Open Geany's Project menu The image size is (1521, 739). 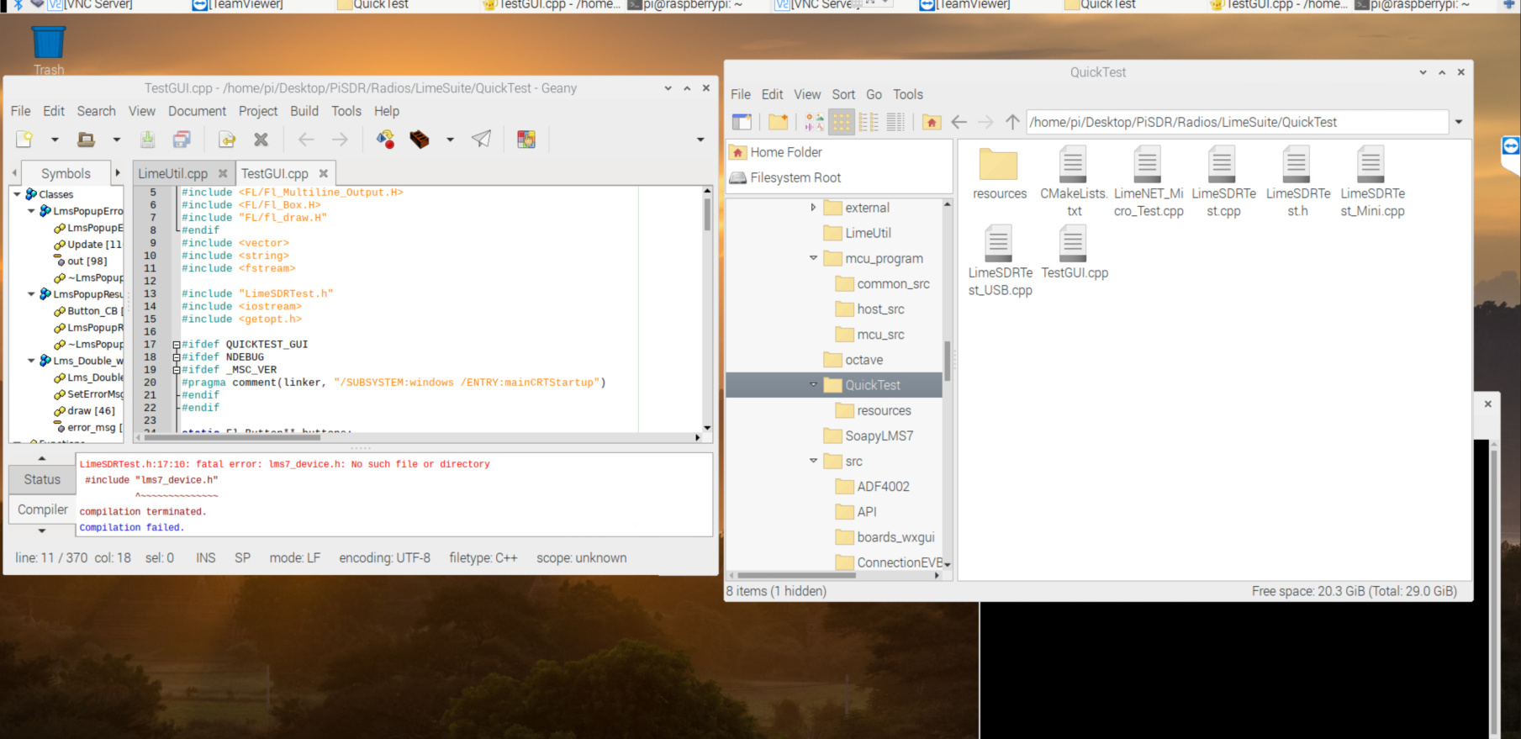[258, 111]
